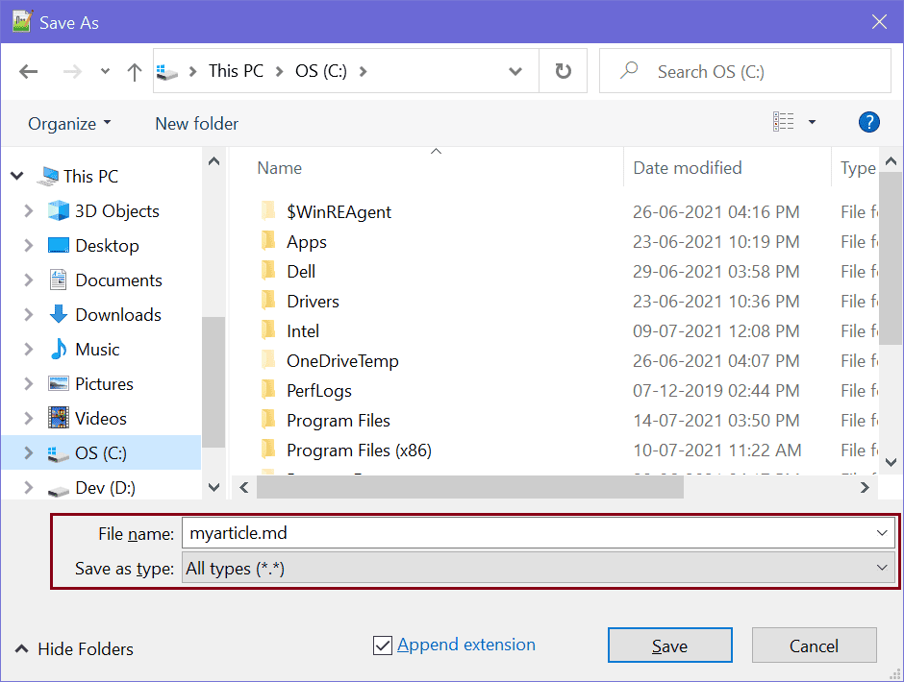The image size is (904, 682).
Task: Click the Music icon in the navigation pane
Action: tap(58, 349)
